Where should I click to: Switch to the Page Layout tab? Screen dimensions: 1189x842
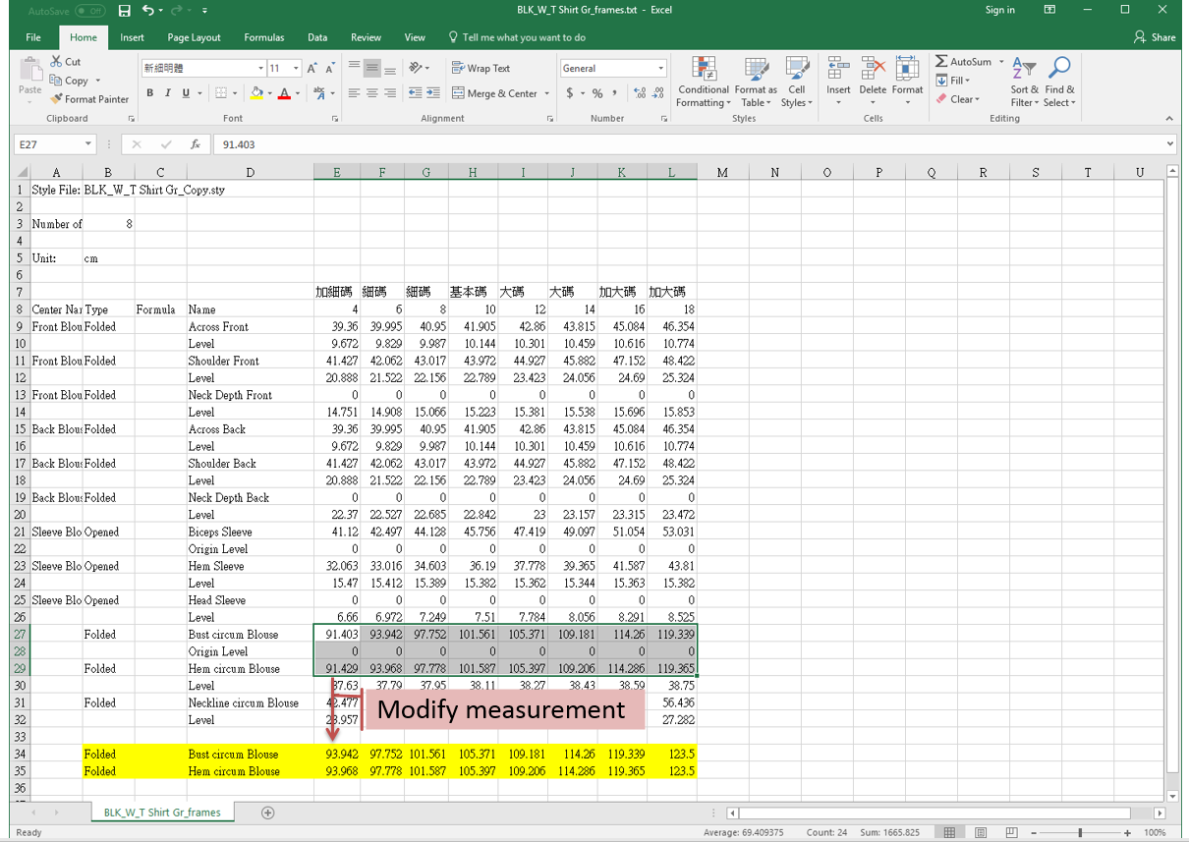(x=194, y=37)
